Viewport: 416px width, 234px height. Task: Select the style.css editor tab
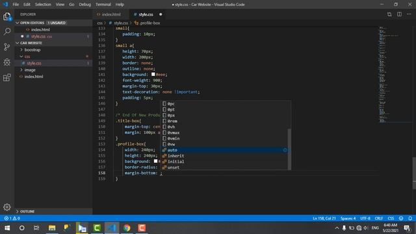click(x=146, y=14)
